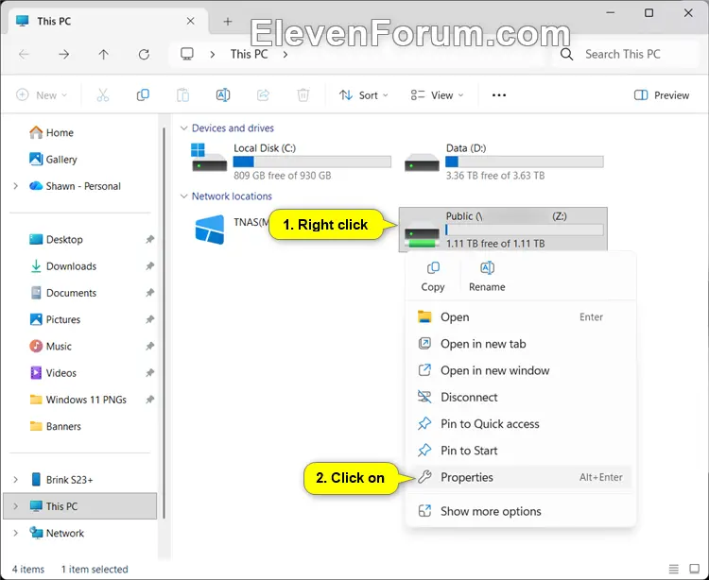Open Videos in the sidebar
Image resolution: width=709 pixels, height=580 pixels.
[x=53, y=373]
